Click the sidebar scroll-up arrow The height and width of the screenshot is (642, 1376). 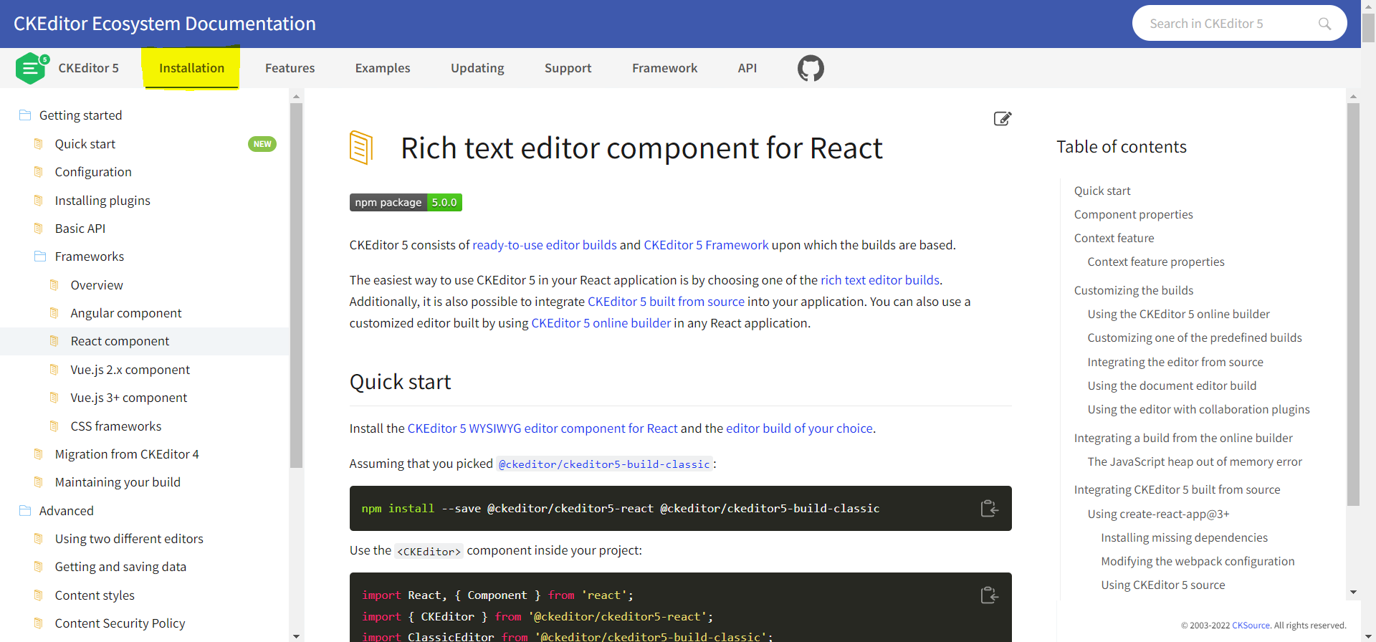point(296,96)
